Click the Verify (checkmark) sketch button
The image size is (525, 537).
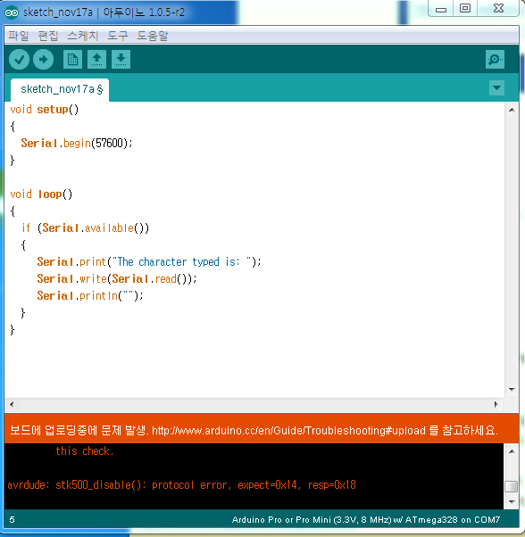click(19, 60)
